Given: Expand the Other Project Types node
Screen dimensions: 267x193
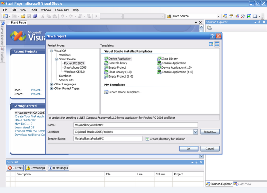Looking at the screenshot, I should [51, 89].
